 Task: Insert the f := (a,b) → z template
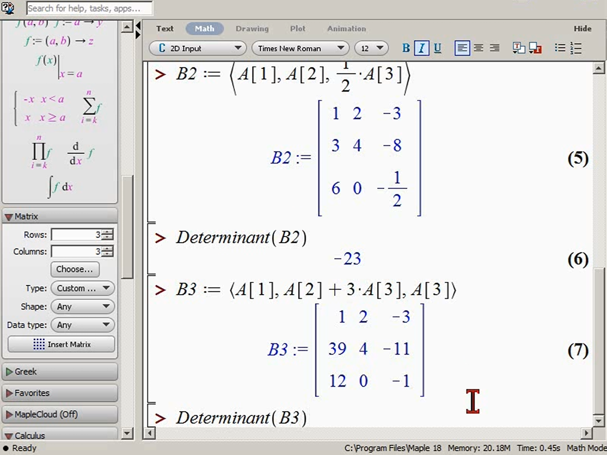pos(59,41)
